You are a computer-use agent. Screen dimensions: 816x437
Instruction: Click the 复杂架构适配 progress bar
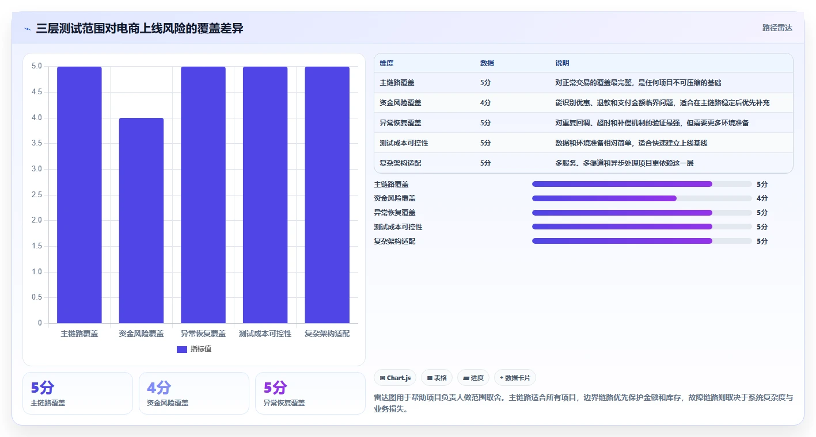642,241
